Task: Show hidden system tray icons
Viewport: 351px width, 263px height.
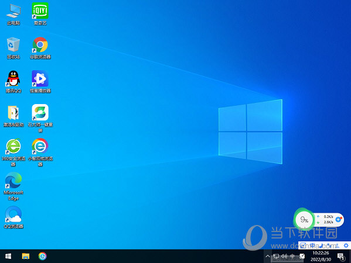Action: coord(268,256)
